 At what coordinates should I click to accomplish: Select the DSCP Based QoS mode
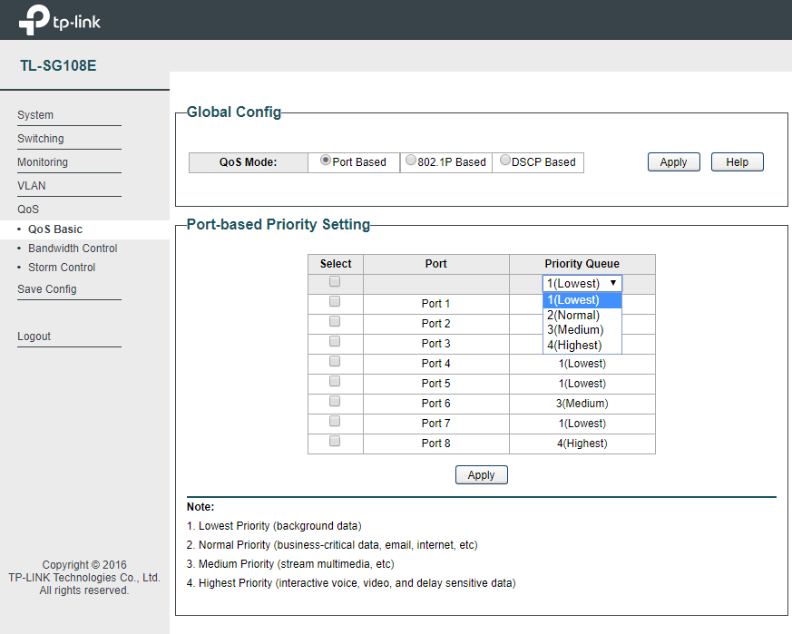click(x=504, y=161)
